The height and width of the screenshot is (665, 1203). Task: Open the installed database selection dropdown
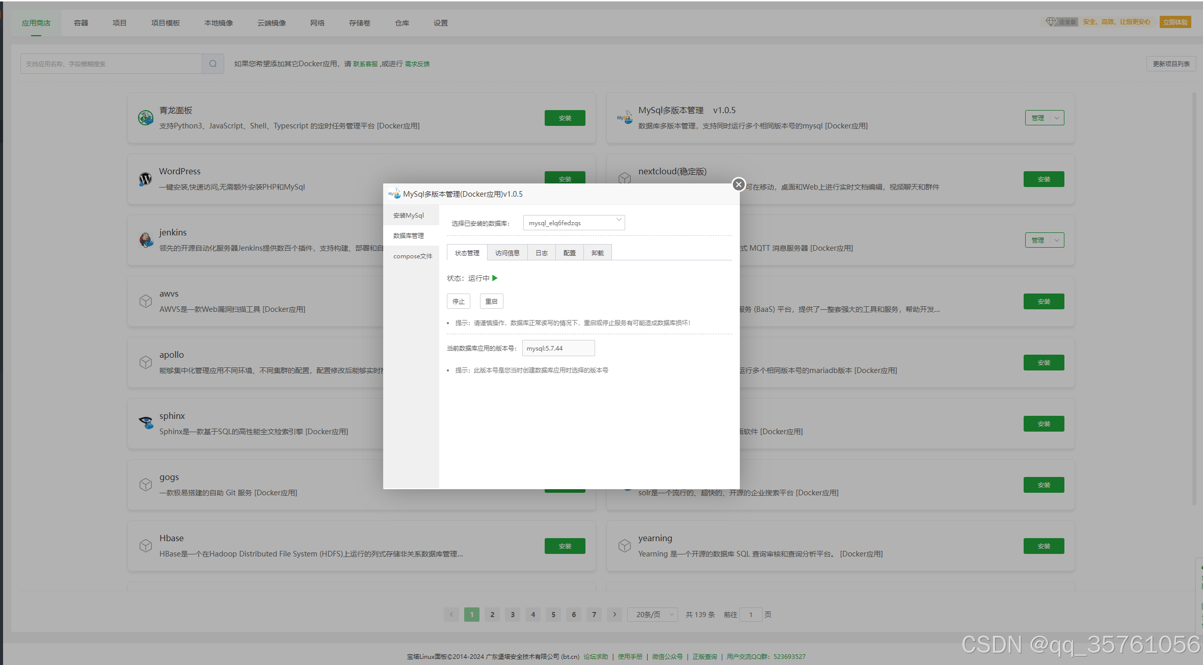pyautogui.click(x=574, y=223)
